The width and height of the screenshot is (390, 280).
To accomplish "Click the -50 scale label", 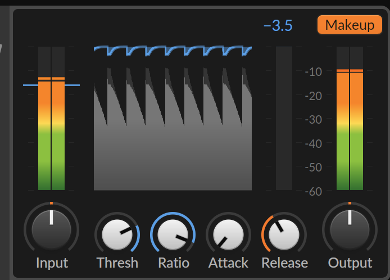I will pos(314,168).
